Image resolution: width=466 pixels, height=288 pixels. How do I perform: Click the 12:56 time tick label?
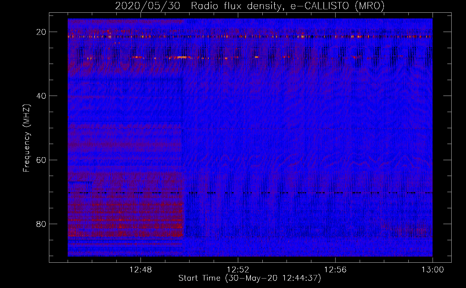click(x=336, y=270)
